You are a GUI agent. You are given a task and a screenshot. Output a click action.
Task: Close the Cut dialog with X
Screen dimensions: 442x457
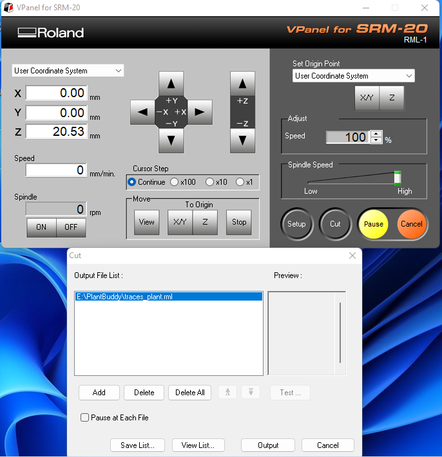352,256
